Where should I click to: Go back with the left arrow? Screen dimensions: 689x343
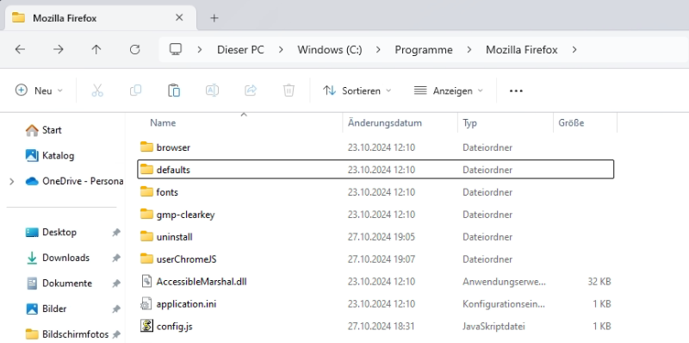[x=20, y=50]
